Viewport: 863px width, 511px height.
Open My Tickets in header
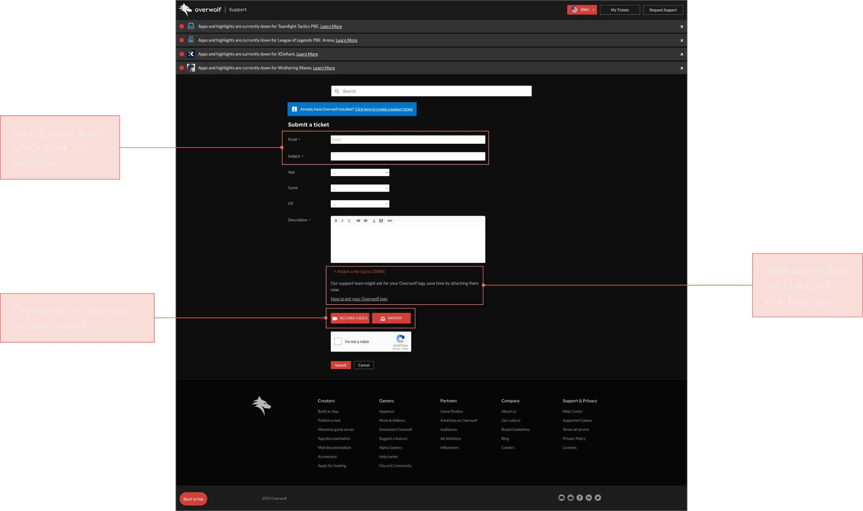click(620, 10)
